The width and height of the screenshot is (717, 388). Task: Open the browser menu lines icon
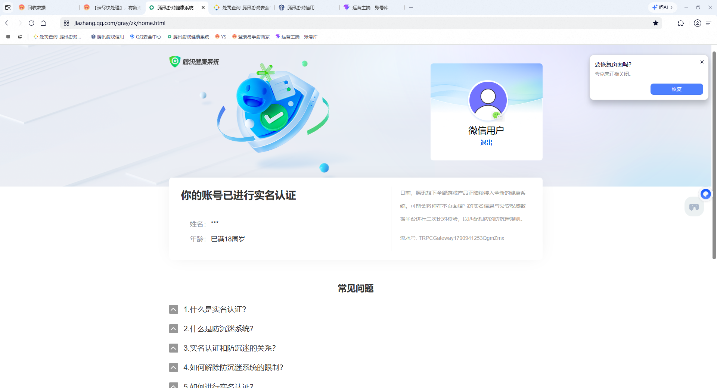pos(708,23)
